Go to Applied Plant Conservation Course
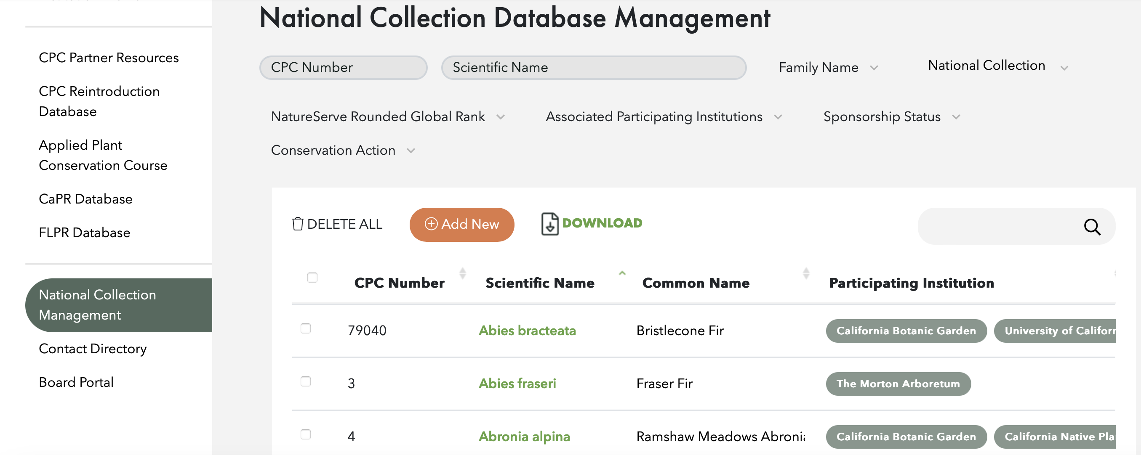Screen dimensions: 1141x455 point(103,155)
